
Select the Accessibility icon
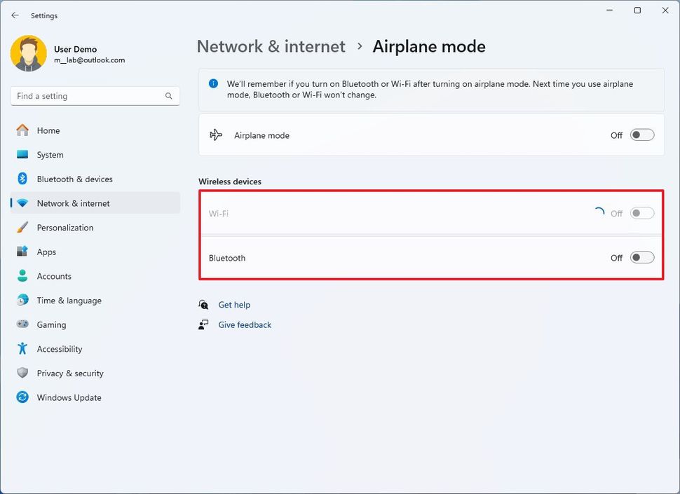click(22, 348)
